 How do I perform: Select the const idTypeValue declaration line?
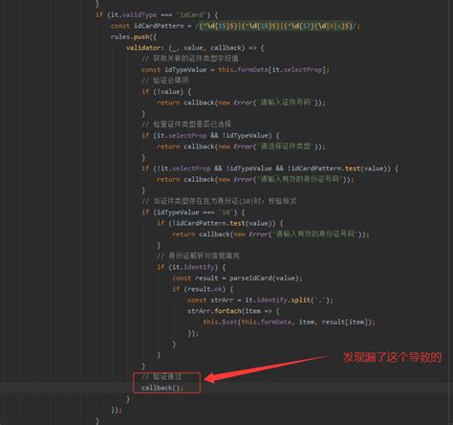tap(235, 70)
